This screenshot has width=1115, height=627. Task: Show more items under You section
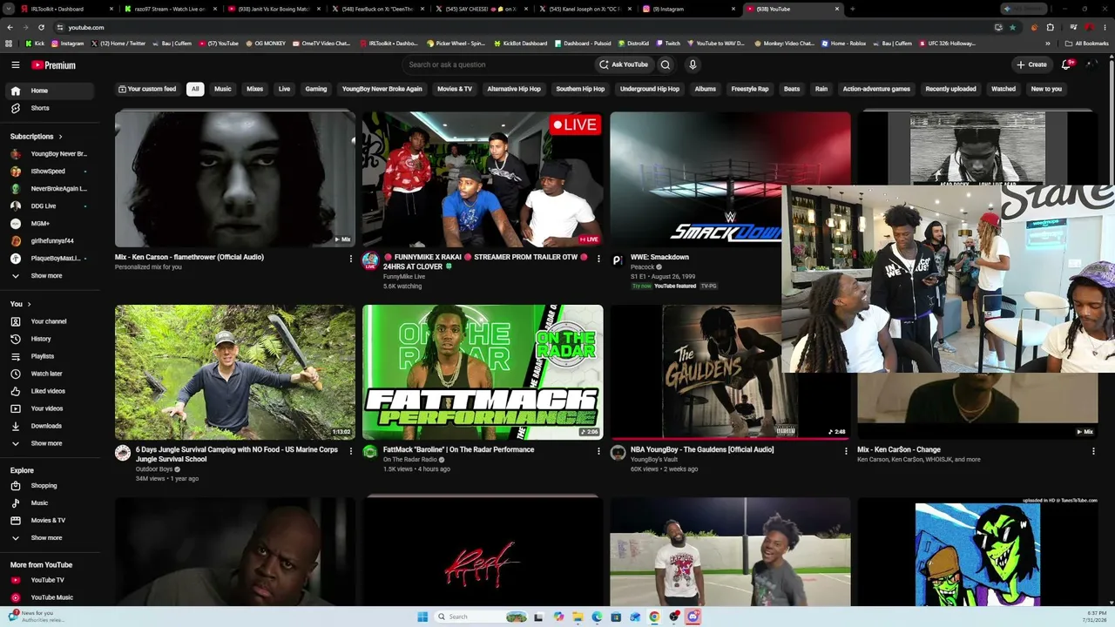(51, 443)
